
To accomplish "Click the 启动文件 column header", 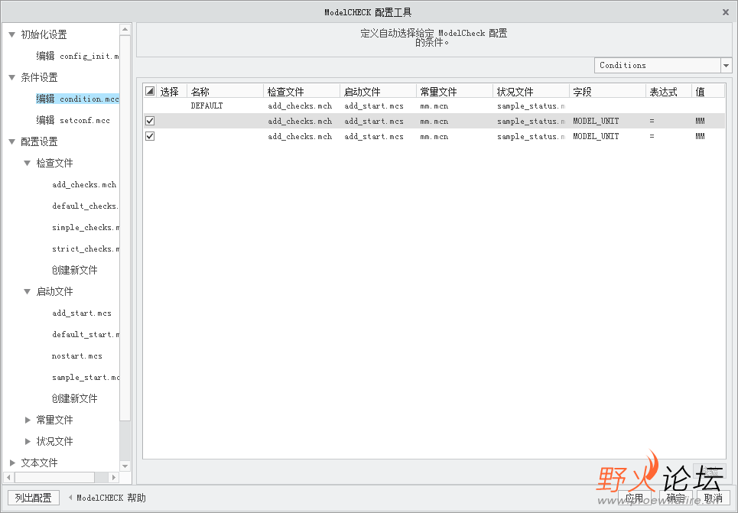I will tap(378, 91).
